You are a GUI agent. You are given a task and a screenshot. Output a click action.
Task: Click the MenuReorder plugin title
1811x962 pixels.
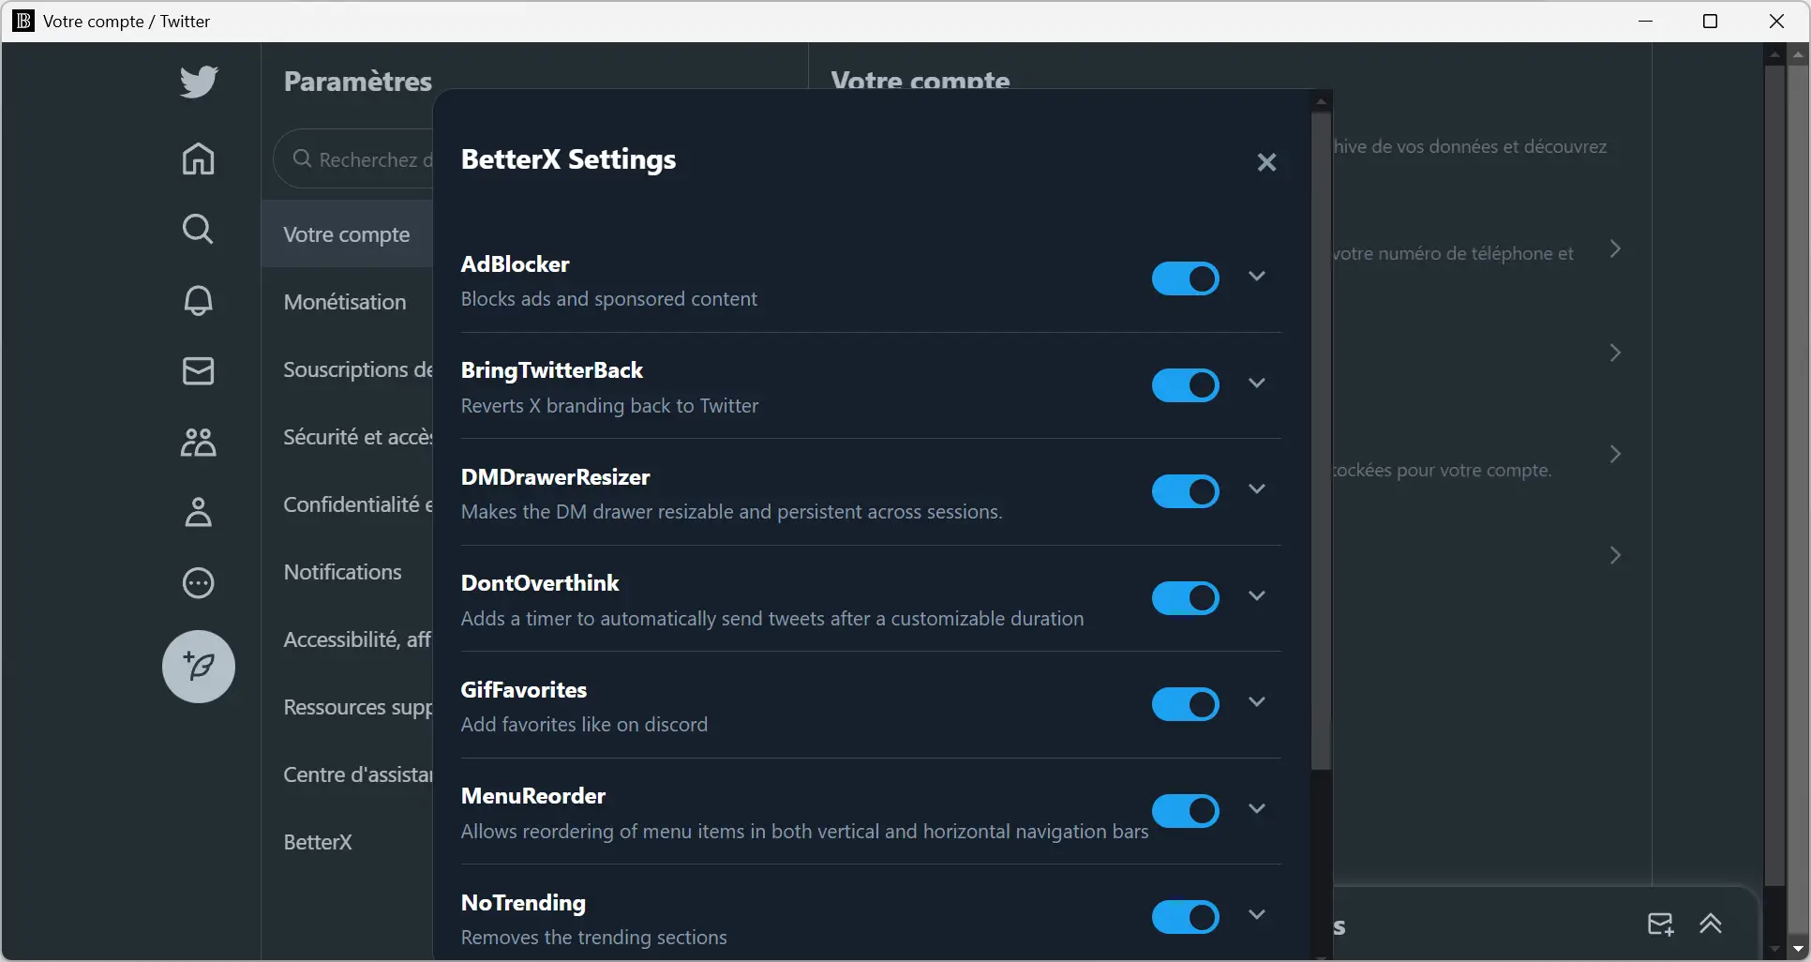pos(532,796)
